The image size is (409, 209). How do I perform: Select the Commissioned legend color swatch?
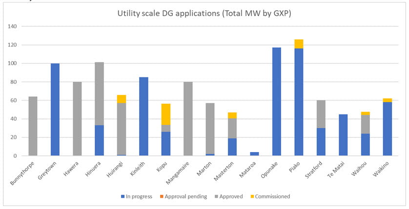pos(252,197)
